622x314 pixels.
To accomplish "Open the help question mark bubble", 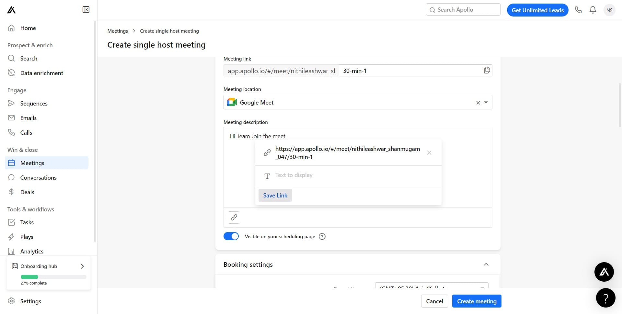I will pos(606,298).
